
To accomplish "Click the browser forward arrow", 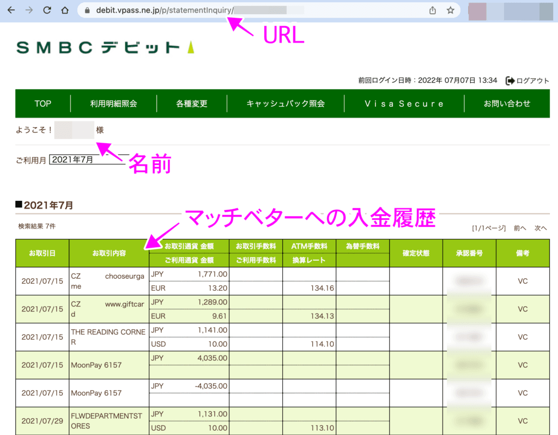I will [29, 10].
